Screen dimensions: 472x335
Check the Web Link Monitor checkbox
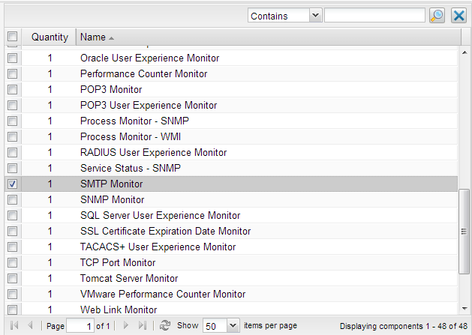click(13, 310)
